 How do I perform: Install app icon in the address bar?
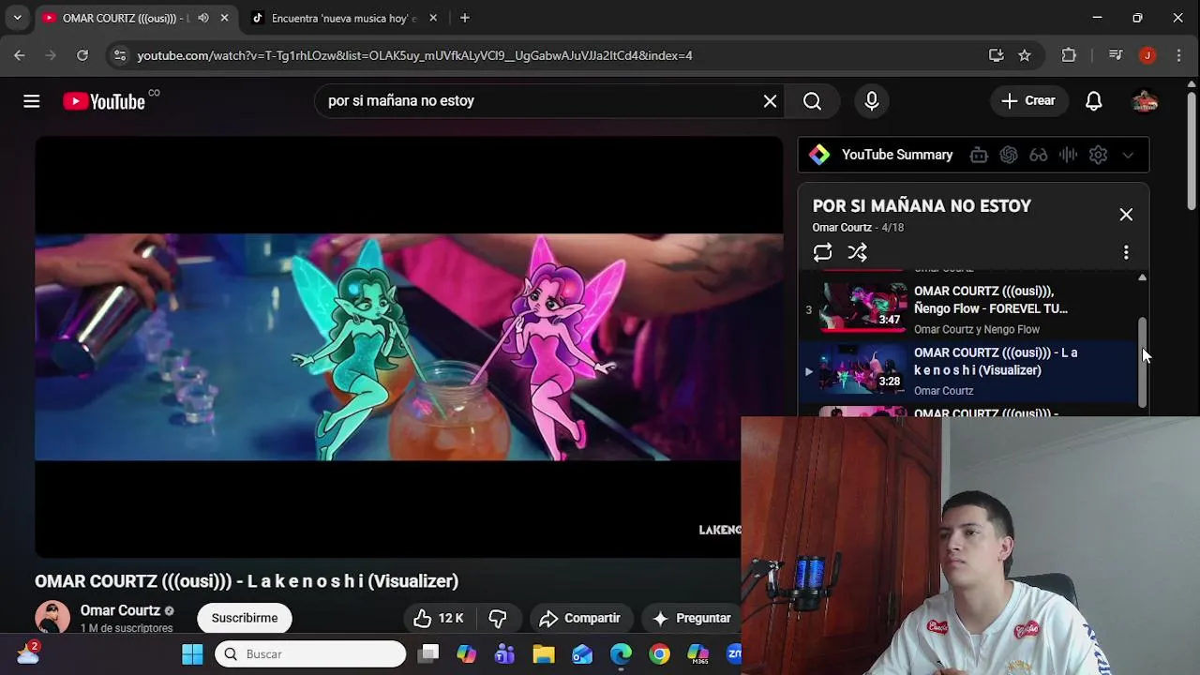(x=996, y=55)
